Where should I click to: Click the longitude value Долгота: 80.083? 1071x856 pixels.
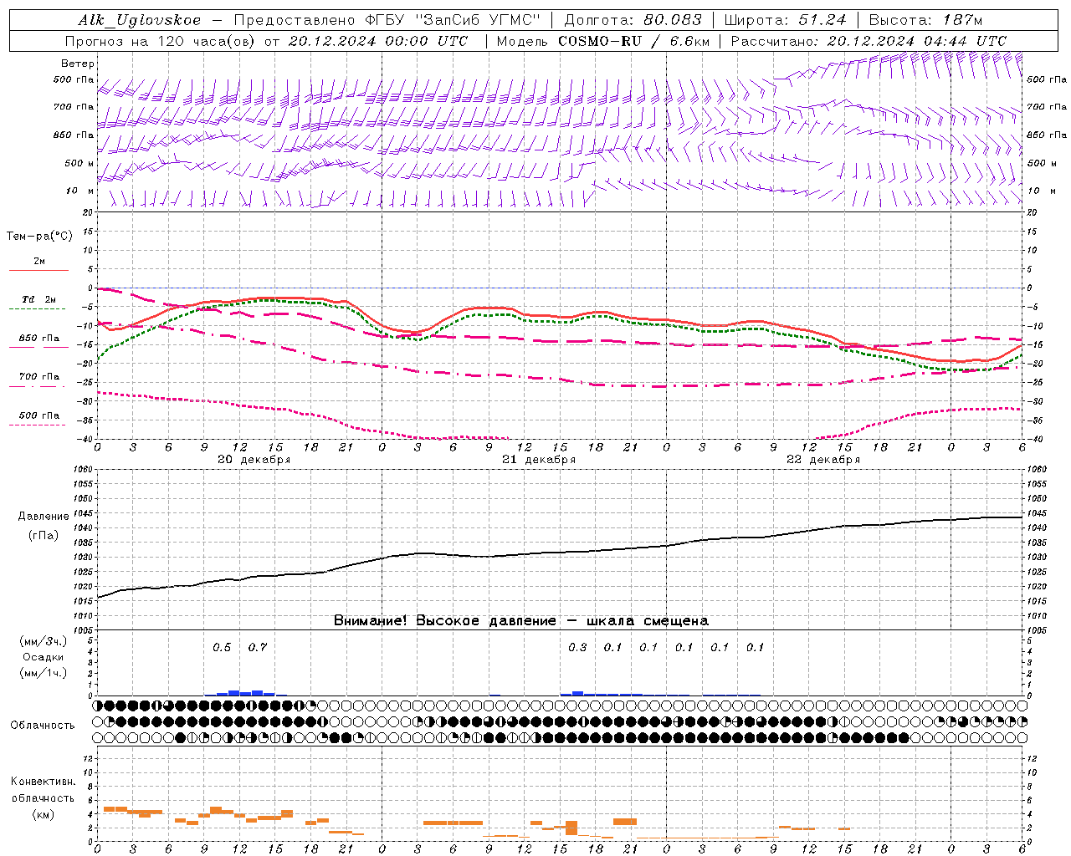(x=633, y=20)
